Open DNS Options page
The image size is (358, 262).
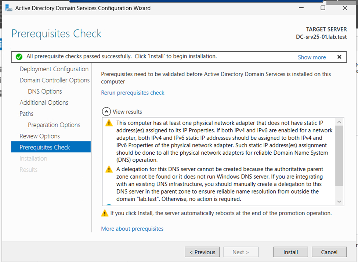[x=45, y=91]
